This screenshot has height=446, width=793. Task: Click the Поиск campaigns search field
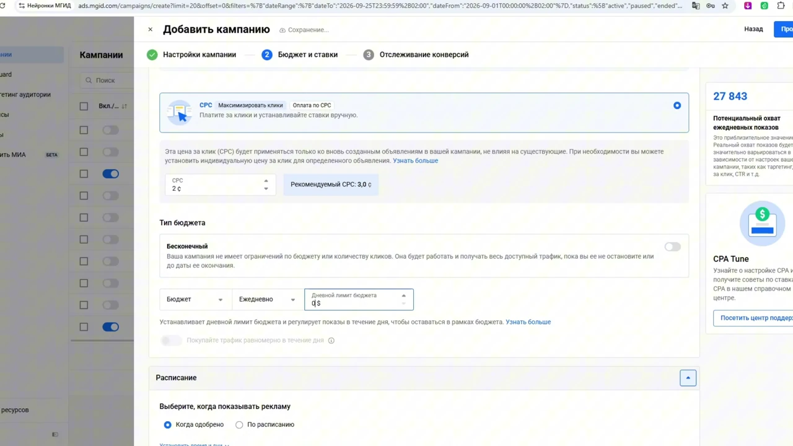(107, 80)
